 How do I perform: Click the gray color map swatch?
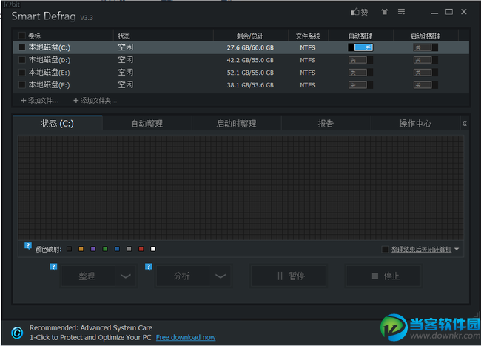tap(129, 249)
